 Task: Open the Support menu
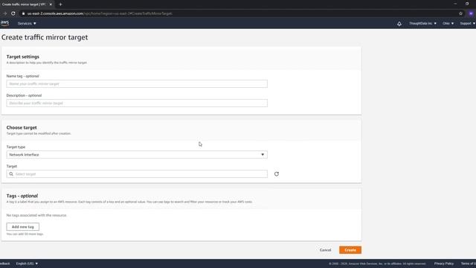click(467, 23)
